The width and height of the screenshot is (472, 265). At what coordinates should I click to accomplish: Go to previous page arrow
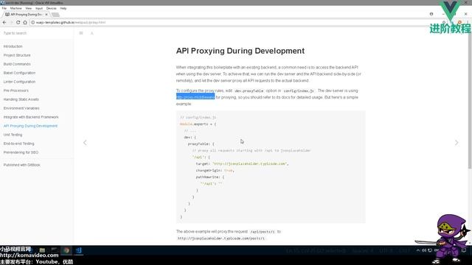tap(85, 142)
